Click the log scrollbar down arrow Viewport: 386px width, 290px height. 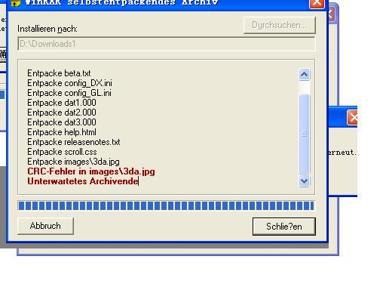click(304, 180)
